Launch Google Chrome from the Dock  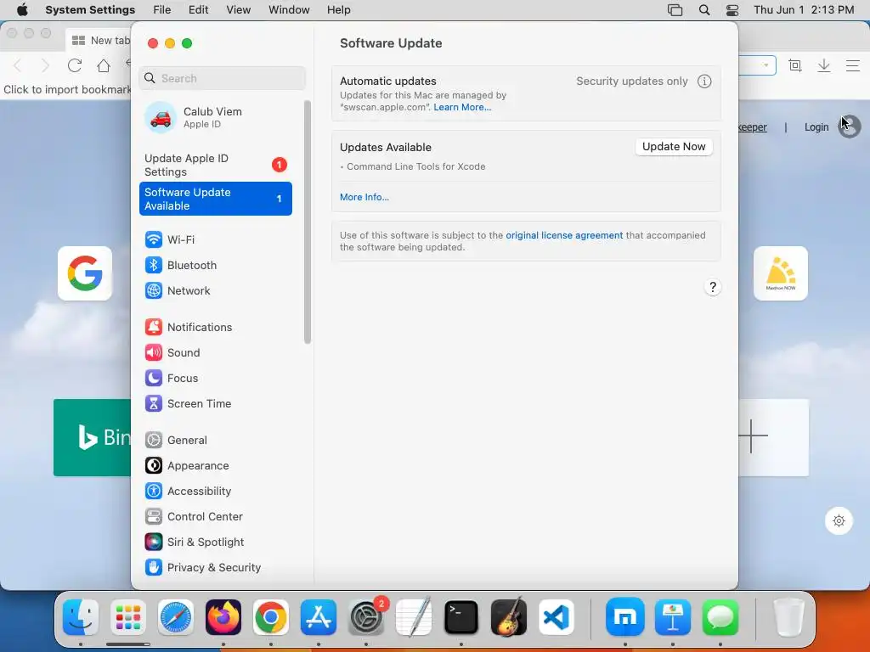point(271,617)
